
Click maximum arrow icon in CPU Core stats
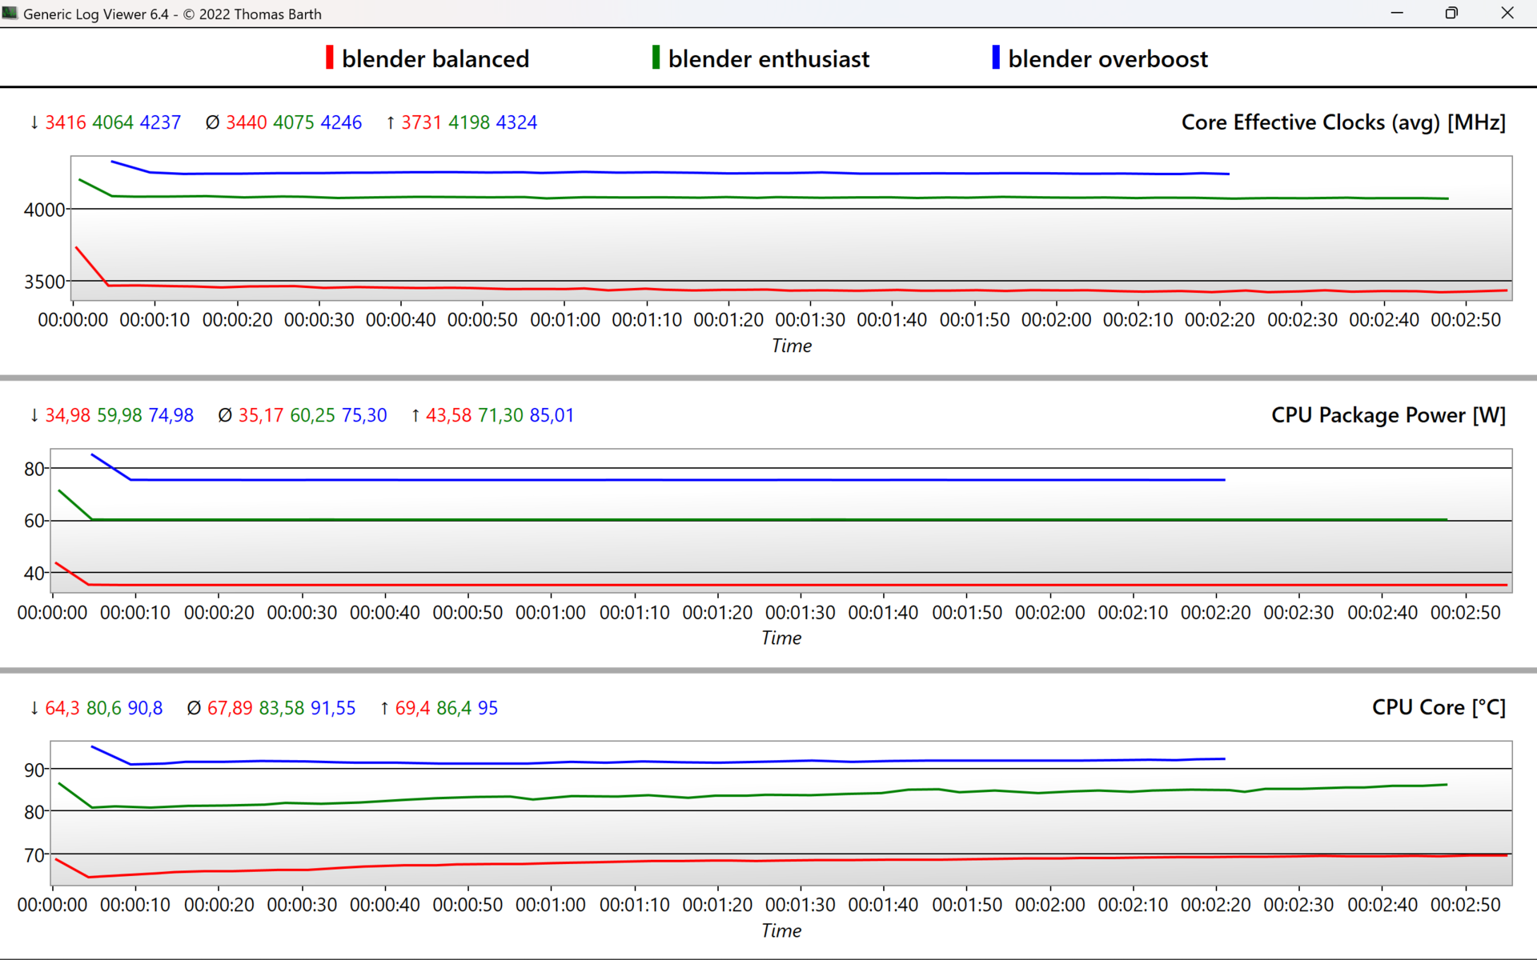pyautogui.click(x=384, y=708)
